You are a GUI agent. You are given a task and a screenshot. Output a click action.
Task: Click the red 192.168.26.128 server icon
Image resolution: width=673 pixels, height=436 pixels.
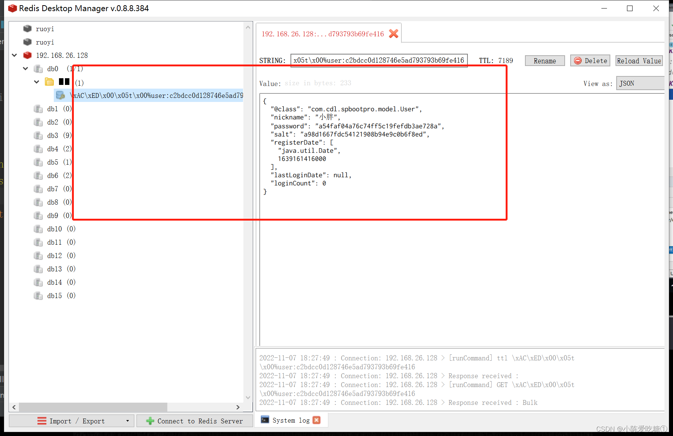(x=27, y=55)
